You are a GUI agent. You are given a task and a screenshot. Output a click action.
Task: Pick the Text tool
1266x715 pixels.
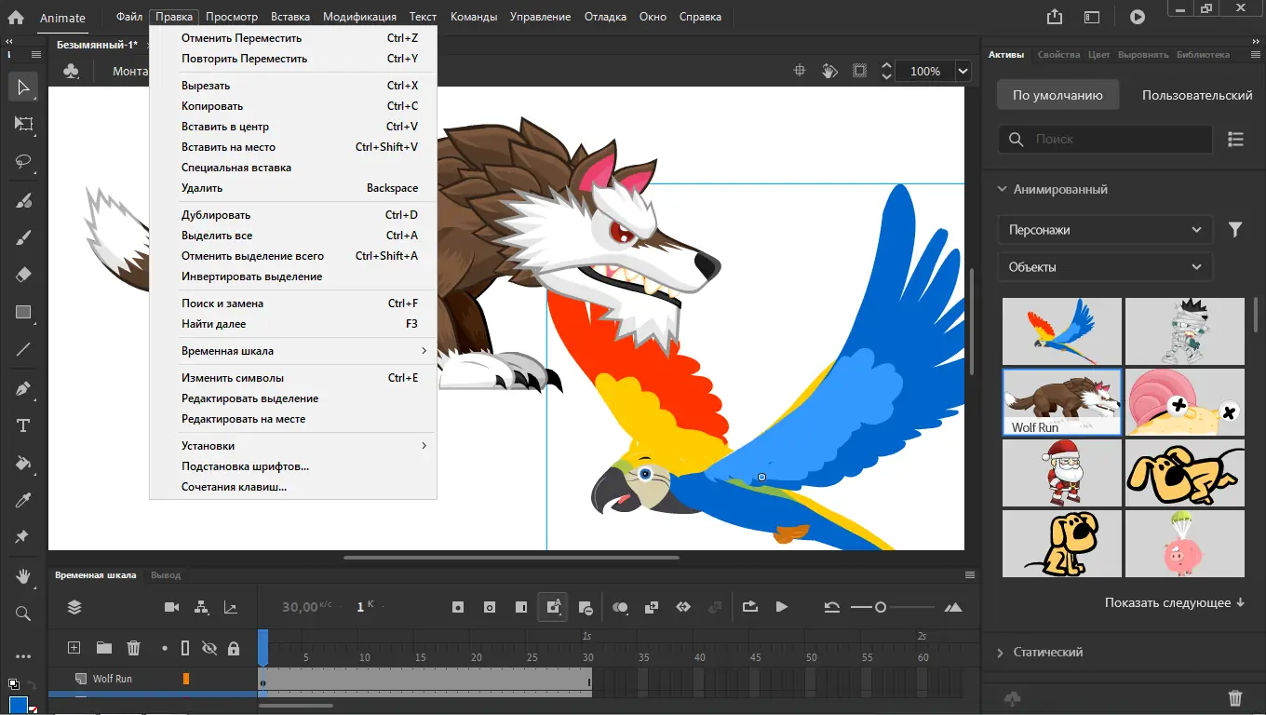point(23,425)
